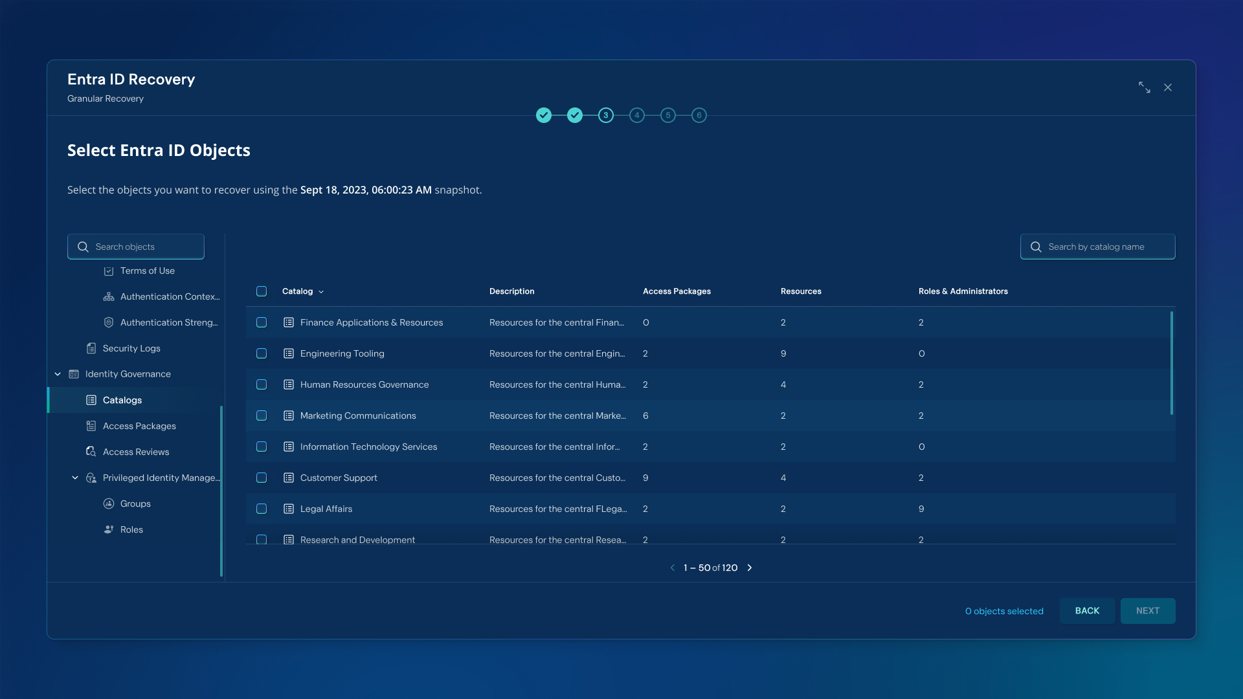Click the Authentication Context icon in the sidebar
The width and height of the screenshot is (1243, 699).
(109, 297)
